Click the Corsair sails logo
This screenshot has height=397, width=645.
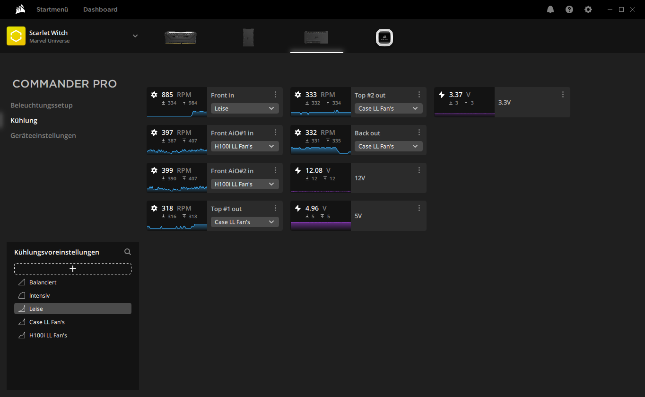(20, 9)
